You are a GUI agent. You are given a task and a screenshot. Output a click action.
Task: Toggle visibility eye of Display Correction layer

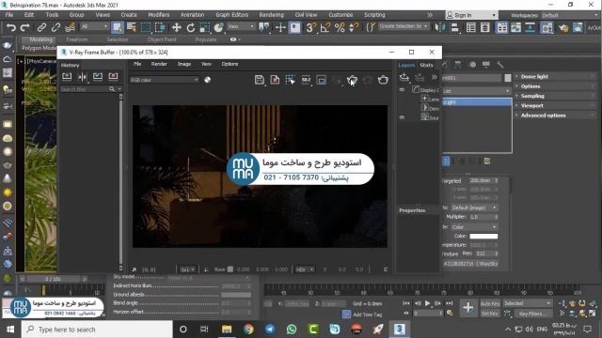(x=402, y=90)
